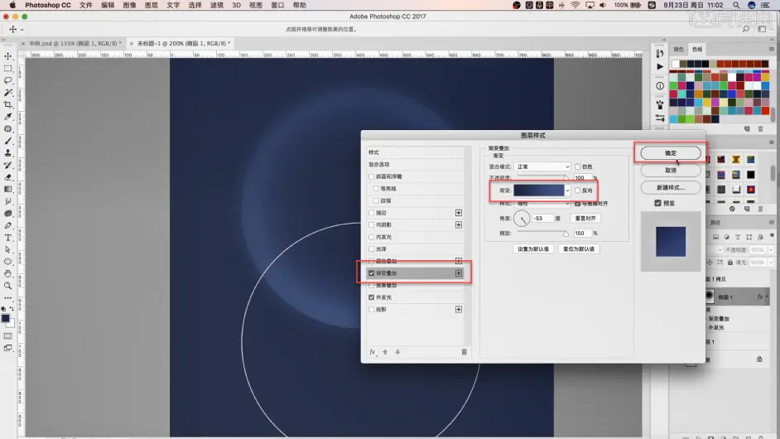
Task: Select the Ellipse shape tool
Action: coord(8,262)
